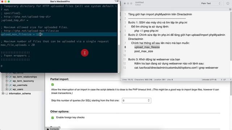Click the editor line 'Tăng giới hạn import phpMyadmin trên Directadmin'
This screenshot has height=130, width=232.
[x=160, y=14]
